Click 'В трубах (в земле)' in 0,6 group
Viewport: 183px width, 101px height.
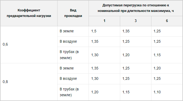tap(73, 55)
